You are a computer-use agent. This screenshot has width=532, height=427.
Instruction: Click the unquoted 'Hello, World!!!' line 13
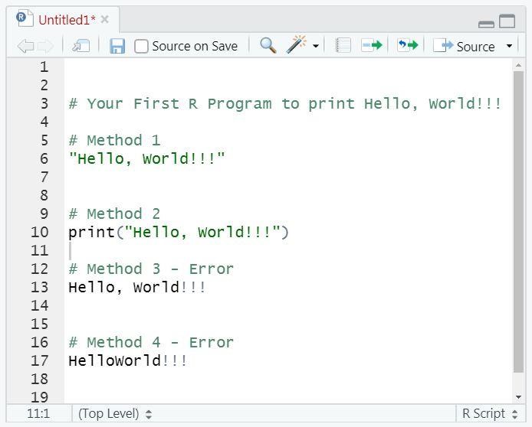tap(137, 287)
